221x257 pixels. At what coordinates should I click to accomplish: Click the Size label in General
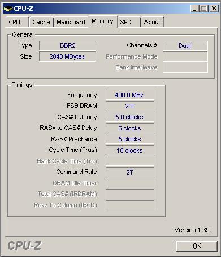click(26, 56)
